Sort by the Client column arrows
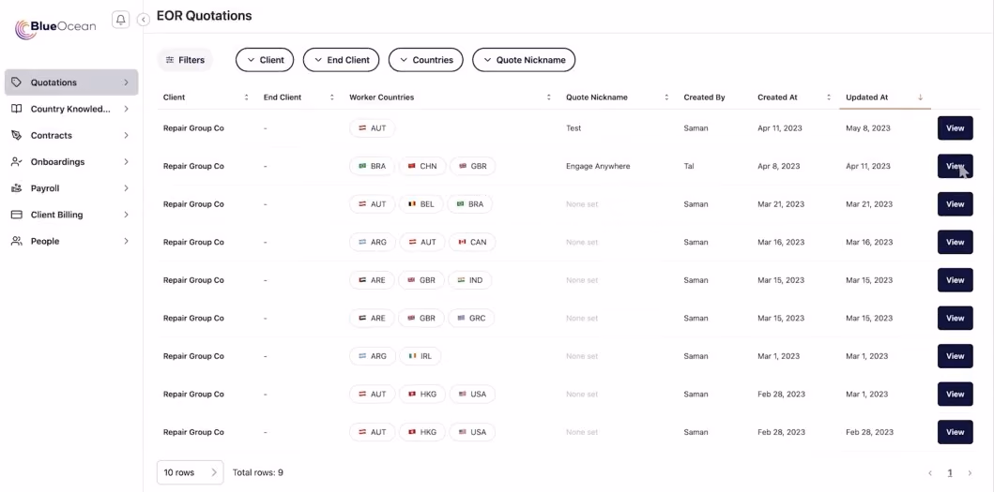994x492 pixels. pyautogui.click(x=246, y=97)
